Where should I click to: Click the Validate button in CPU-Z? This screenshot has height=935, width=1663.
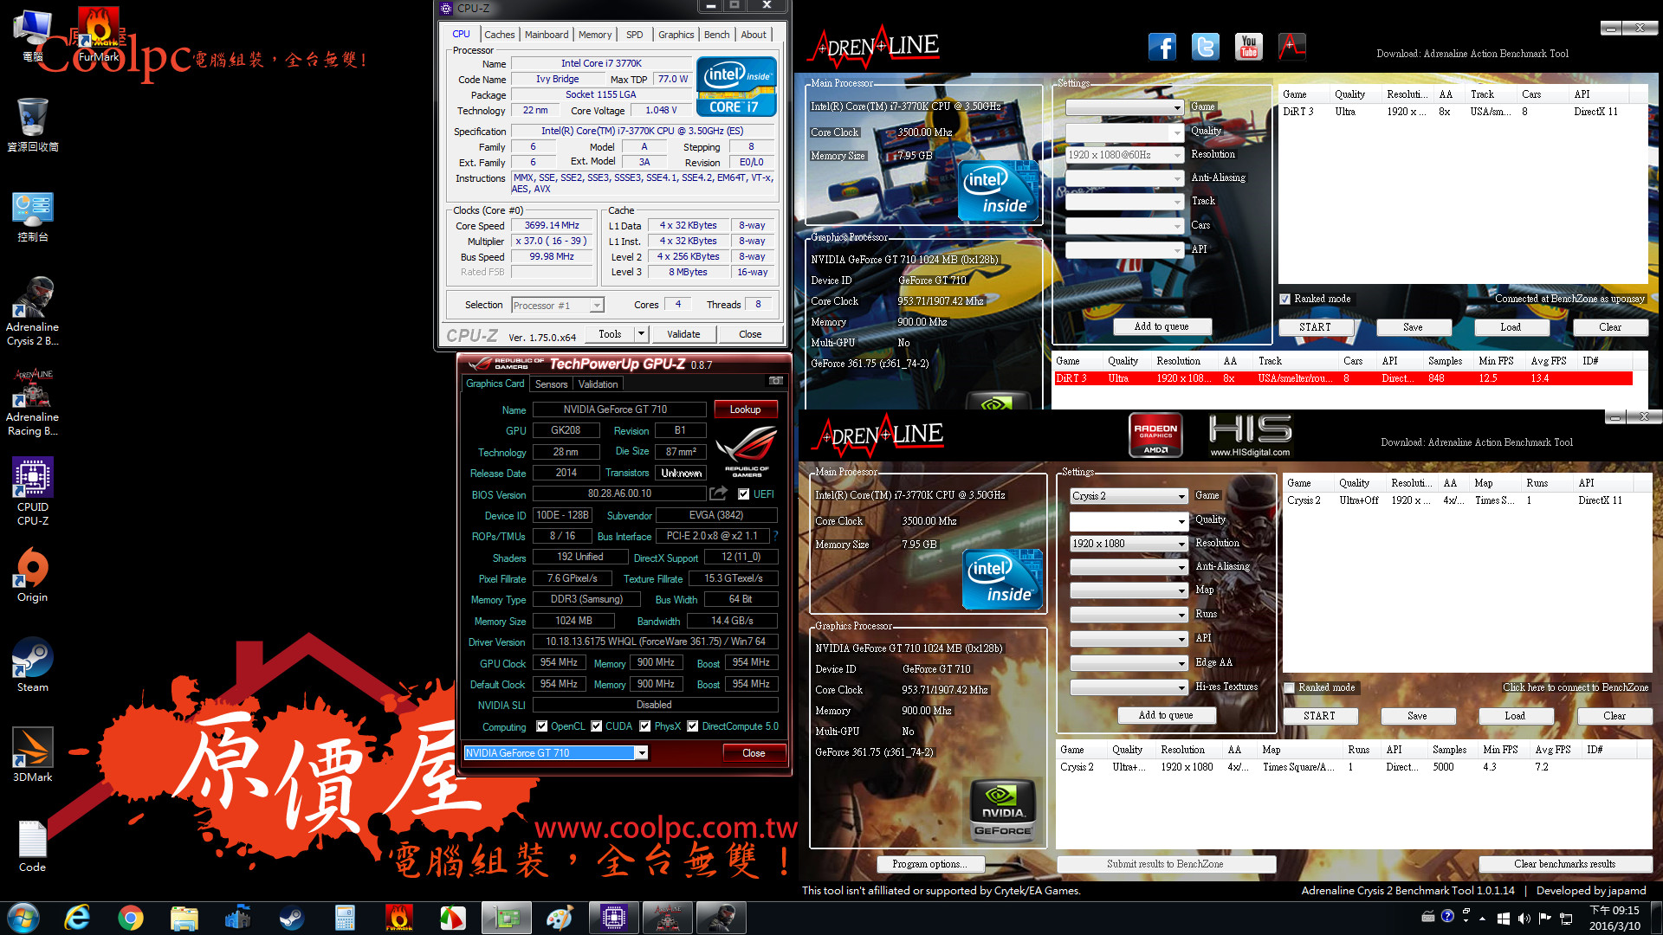[x=683, y=334]
